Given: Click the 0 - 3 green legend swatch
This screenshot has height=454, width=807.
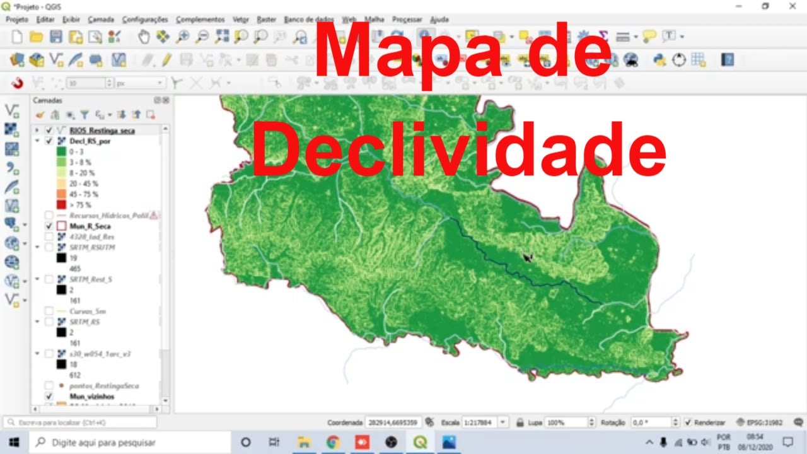Looking at the screenshot, I should (61, 152).
